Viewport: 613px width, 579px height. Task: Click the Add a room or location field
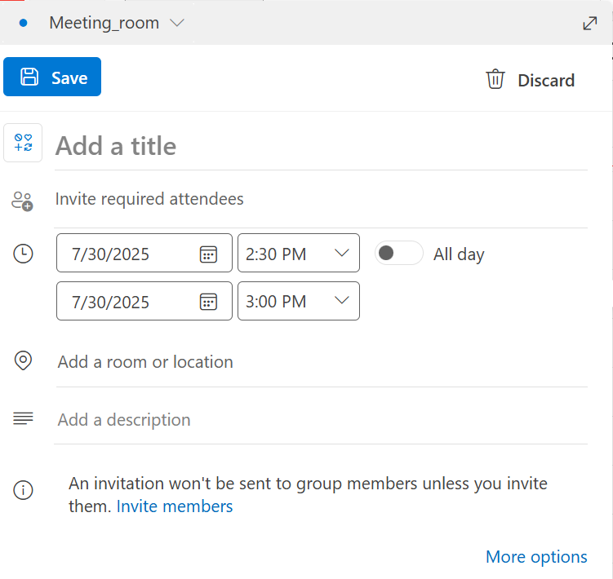pyautogui.click(x=322, y=362)
